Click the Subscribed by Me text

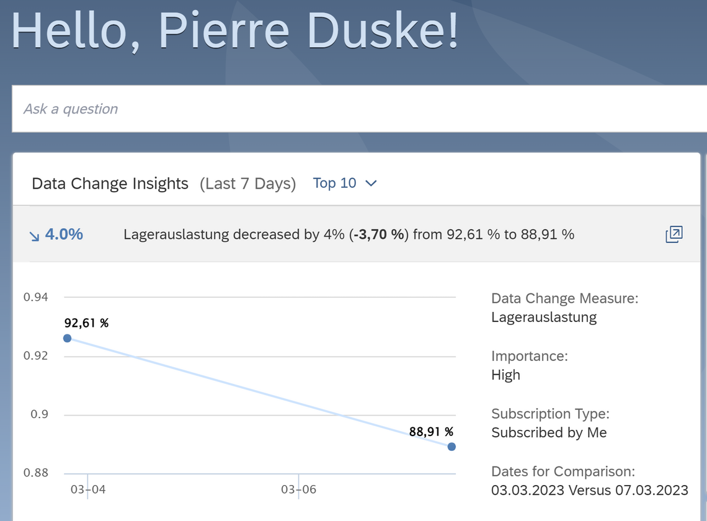(549, 432)
